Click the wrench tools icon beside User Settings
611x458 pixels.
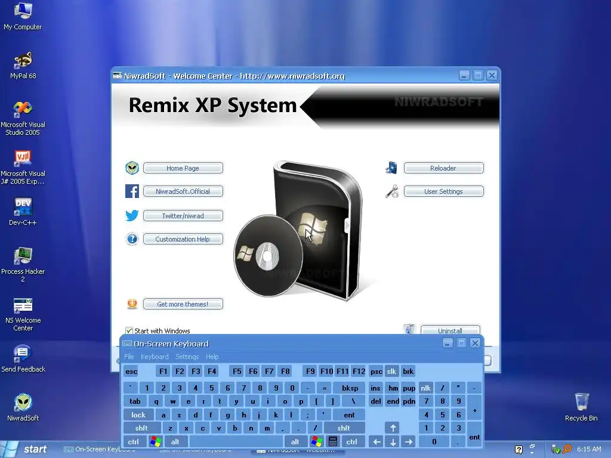point(391,191)
